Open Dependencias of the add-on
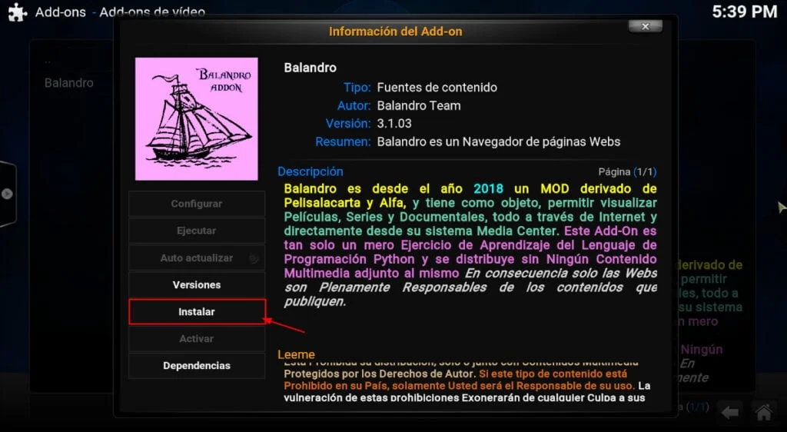 pyautogui.click(x=197, y=365)
